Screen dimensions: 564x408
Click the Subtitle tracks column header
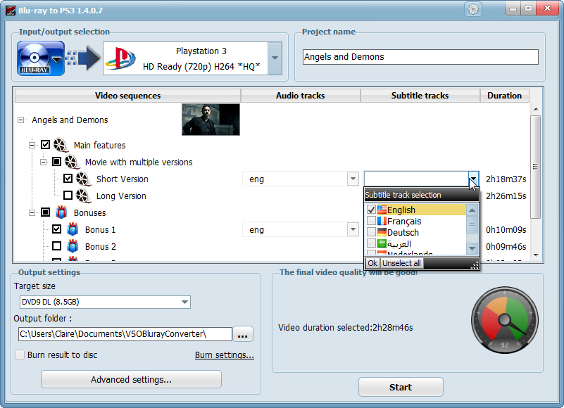point(420,96)
